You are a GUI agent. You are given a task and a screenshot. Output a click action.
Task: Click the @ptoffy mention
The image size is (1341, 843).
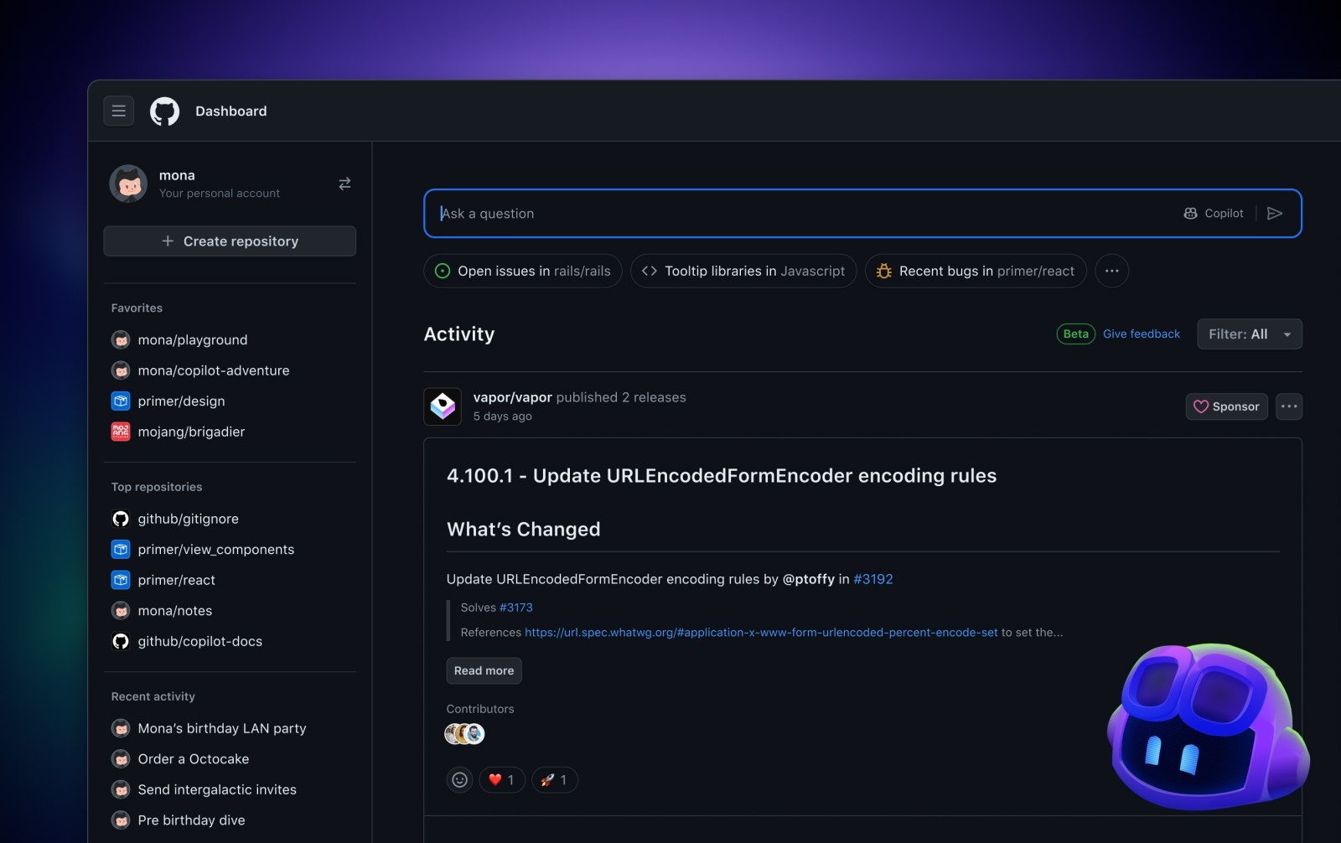(808, 579)
